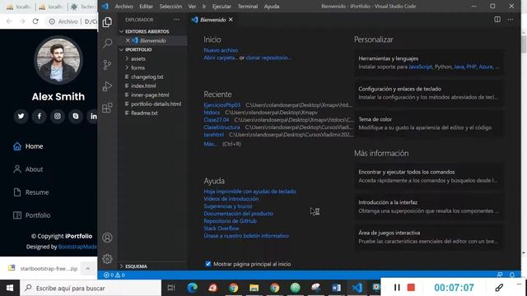
Task: Click the Facebook icon on iPortfolio page
Action: point(39,116)
